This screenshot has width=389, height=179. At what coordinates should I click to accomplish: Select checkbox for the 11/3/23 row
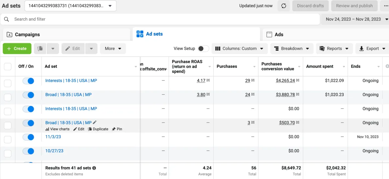coord(7,140)
